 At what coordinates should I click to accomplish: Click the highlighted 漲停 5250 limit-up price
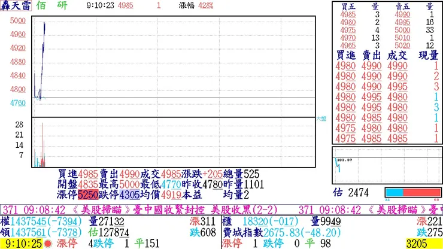[x=88, y=195]
